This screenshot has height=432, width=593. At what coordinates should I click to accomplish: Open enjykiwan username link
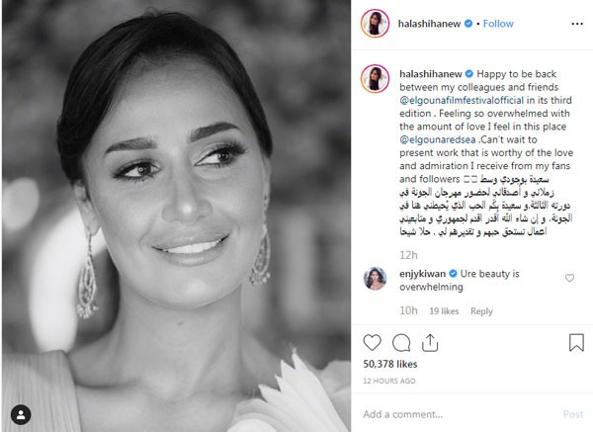[422, 274]
